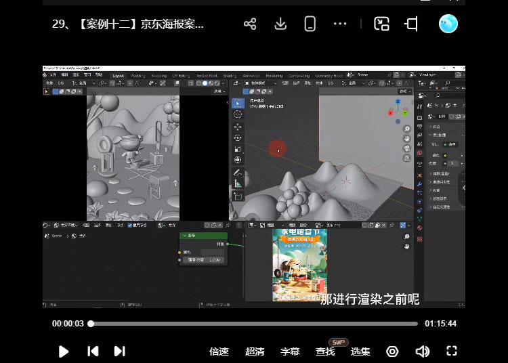Expand the 选集 episode list
The image size is (508, 363).
click(x=360, y=351)
